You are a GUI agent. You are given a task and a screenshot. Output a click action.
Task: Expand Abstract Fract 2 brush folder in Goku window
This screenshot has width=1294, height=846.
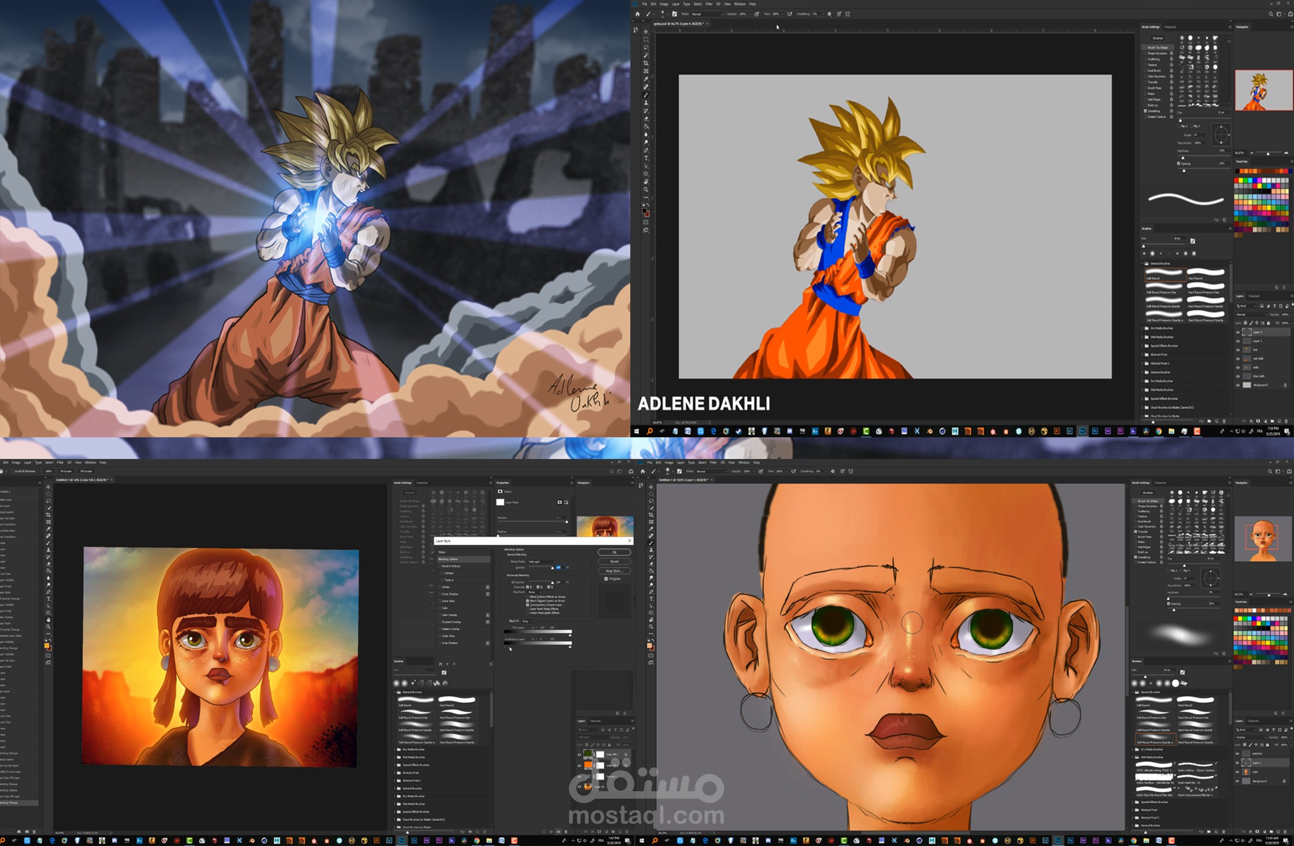coord(1143,363)
